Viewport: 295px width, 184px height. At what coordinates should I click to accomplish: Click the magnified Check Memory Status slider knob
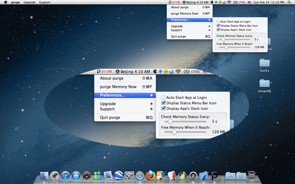[170, 122]
